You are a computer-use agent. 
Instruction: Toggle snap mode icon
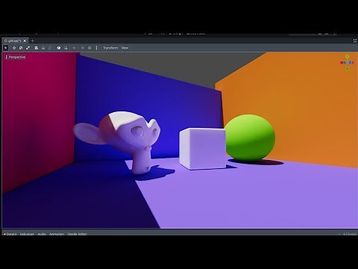pos(66,48)
